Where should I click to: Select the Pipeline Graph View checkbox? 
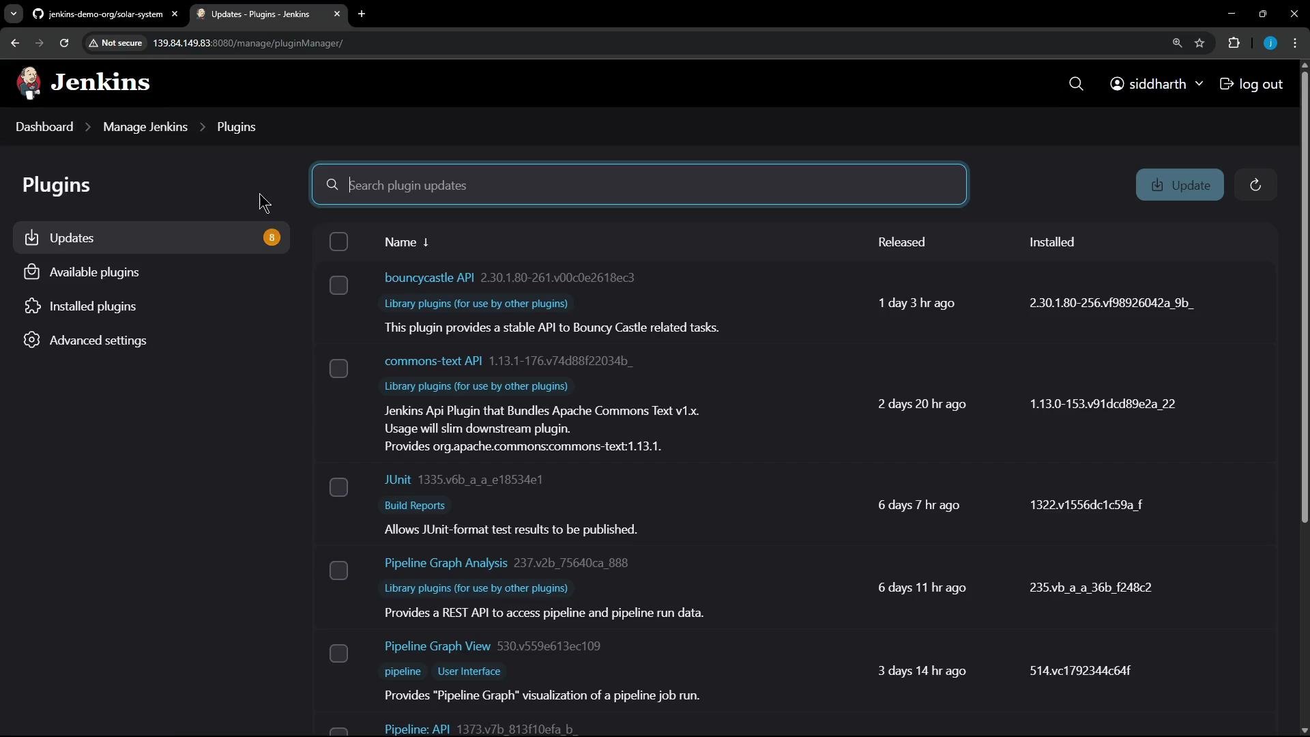coord(338,654)
